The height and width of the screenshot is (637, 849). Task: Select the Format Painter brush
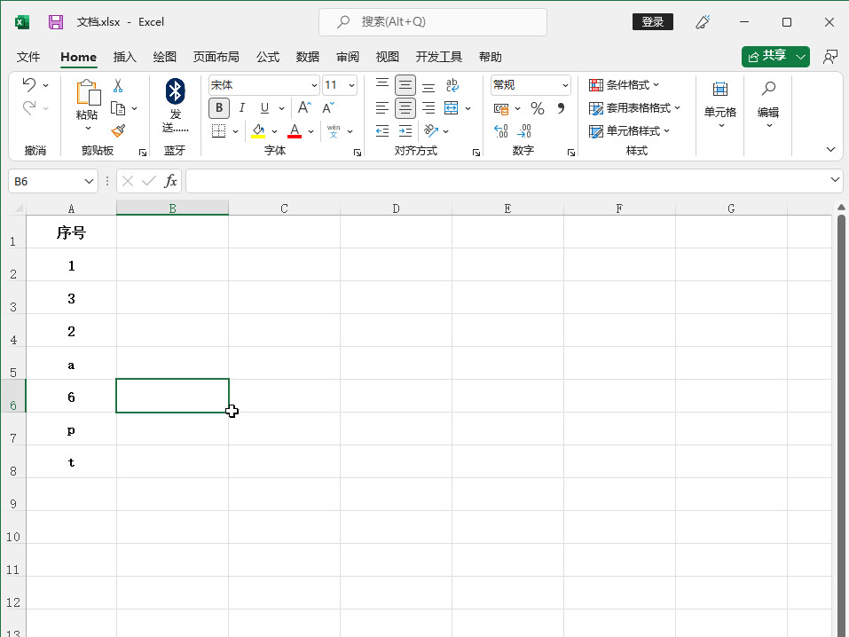click(x=118, y=130)
